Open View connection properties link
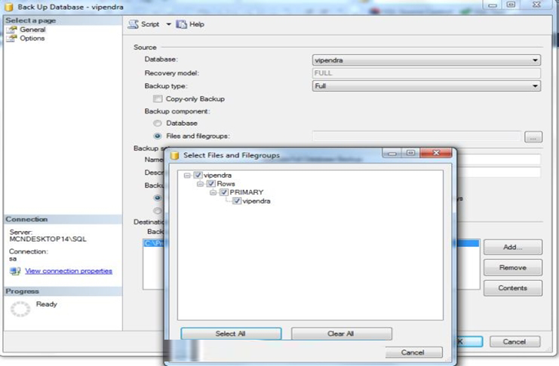Viewport: 559px width, 366px height. (69, 271)
